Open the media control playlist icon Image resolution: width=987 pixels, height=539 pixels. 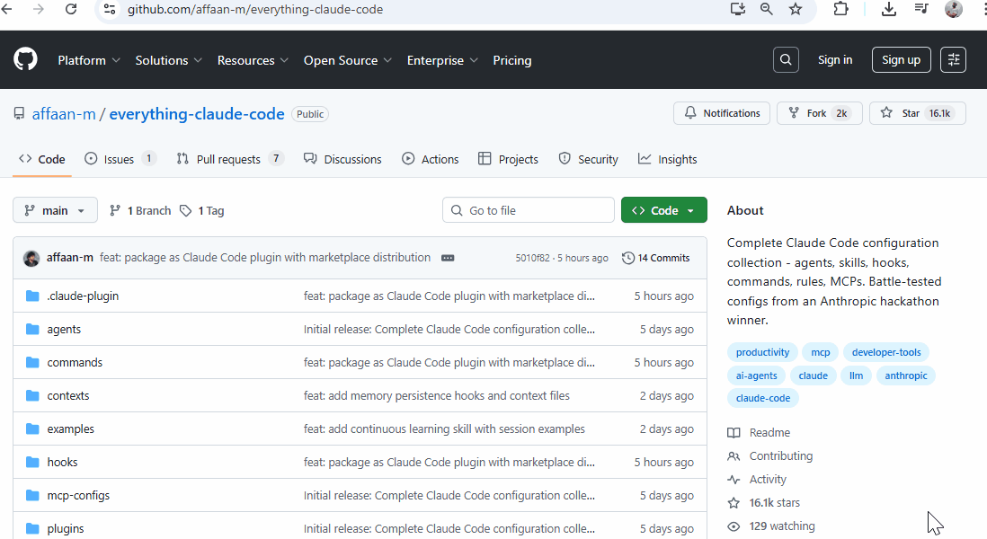pyautogui.click(x=920, y=9)
